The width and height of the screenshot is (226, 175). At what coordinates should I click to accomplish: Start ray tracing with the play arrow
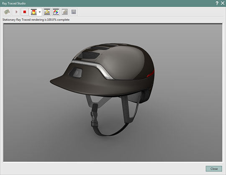(x=16, y=12)
